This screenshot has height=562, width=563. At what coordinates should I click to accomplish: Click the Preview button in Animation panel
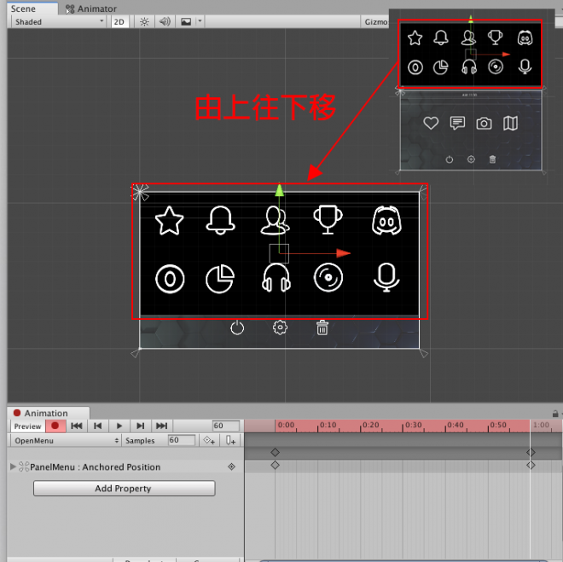(27, 426)
